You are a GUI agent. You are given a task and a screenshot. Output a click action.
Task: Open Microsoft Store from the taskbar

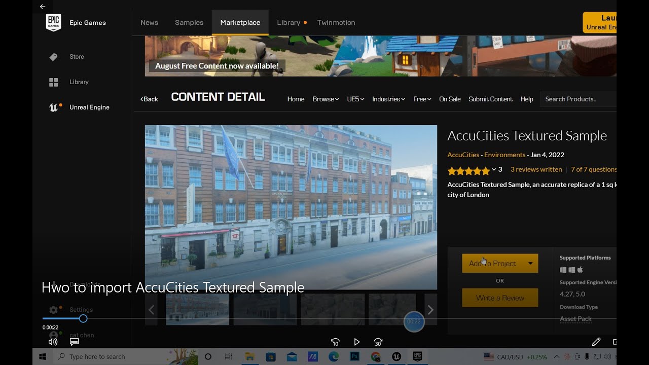[x=271, y=357]
